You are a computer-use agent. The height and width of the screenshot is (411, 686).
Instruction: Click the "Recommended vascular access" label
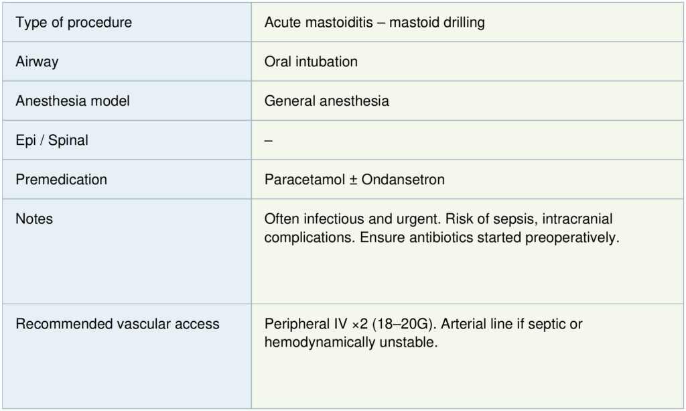[117, 325]
